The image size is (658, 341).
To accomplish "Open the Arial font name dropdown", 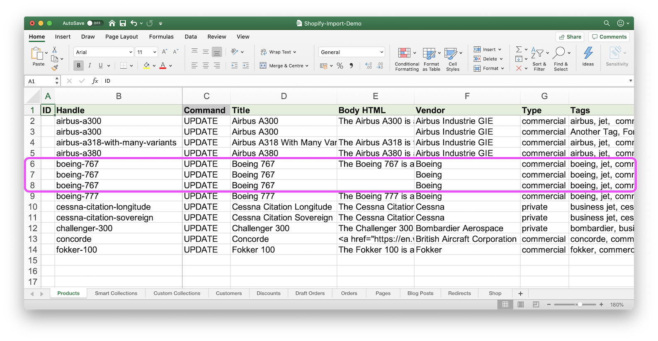I will coord(130,52).
